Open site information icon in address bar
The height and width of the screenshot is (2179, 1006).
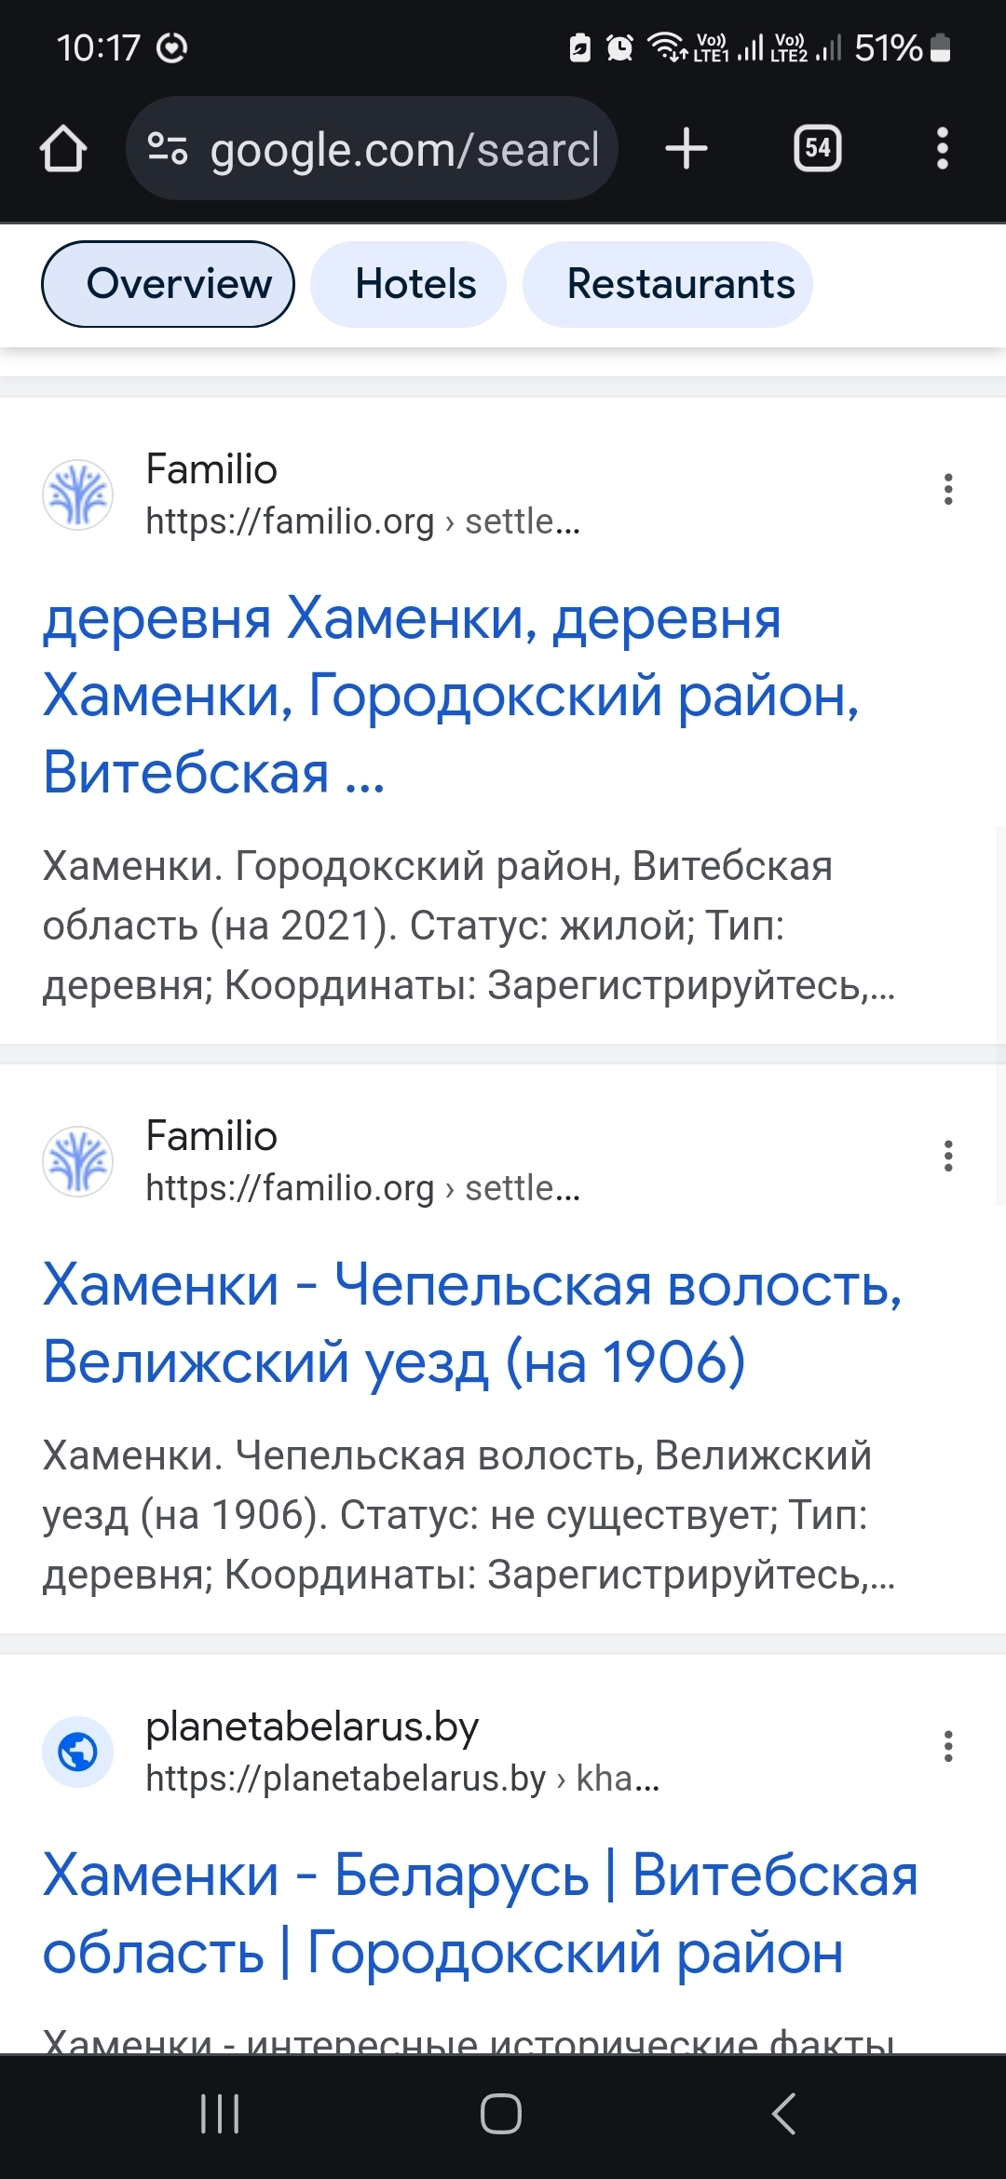168,149
